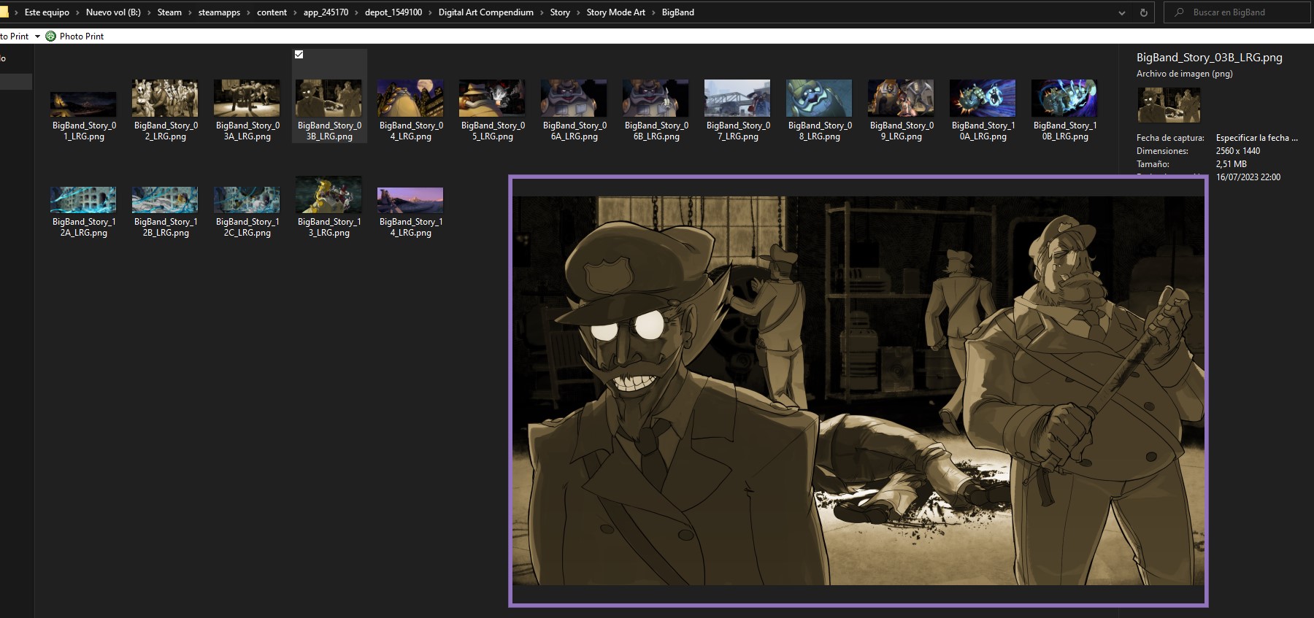Viewport: 1314px width, 618px height.
Task: Expand the chevron after steamapps breadcrumb
Action: 248,12
